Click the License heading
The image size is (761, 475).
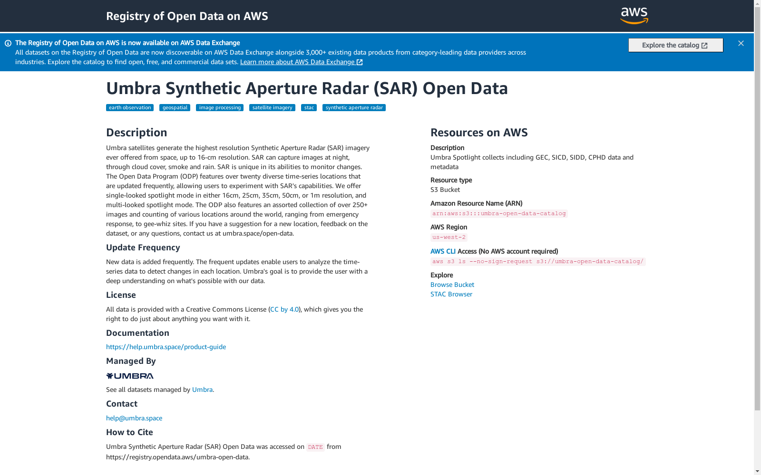[x=121, y=295]
